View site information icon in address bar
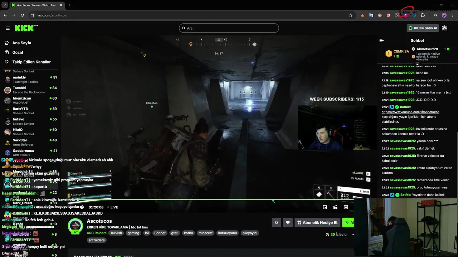This screenshot has width=458, height=257. 33,15
